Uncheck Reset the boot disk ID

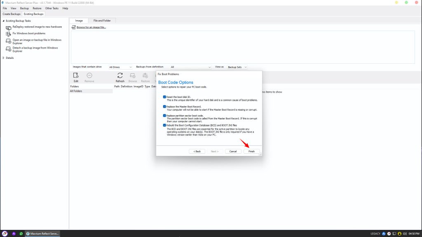164,97
